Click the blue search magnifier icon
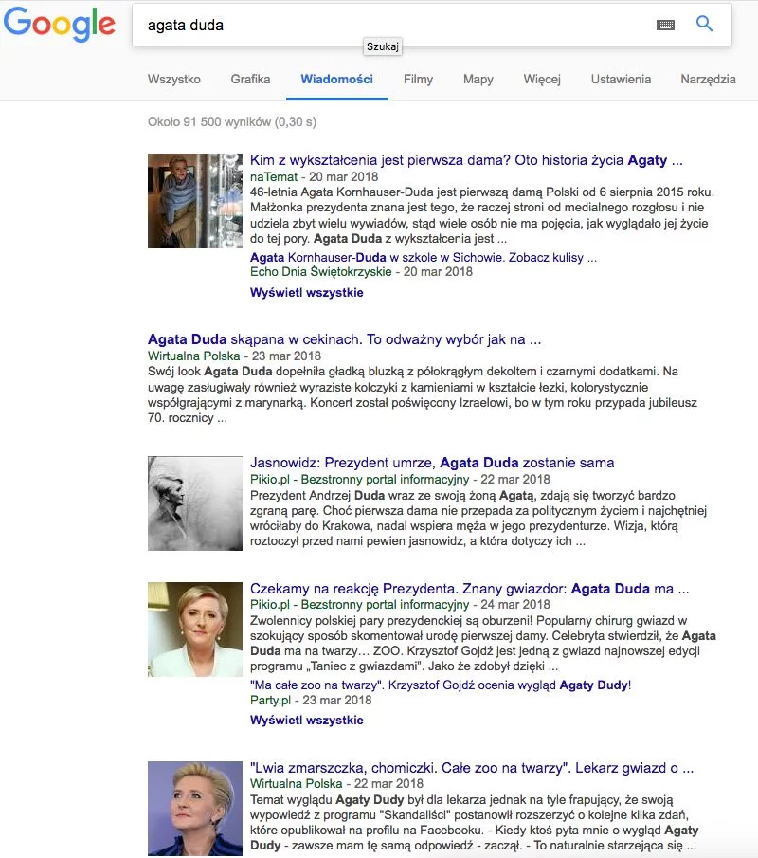Viewport: 758px width, 858px height. pyautogui.click(x=704, y=24)
